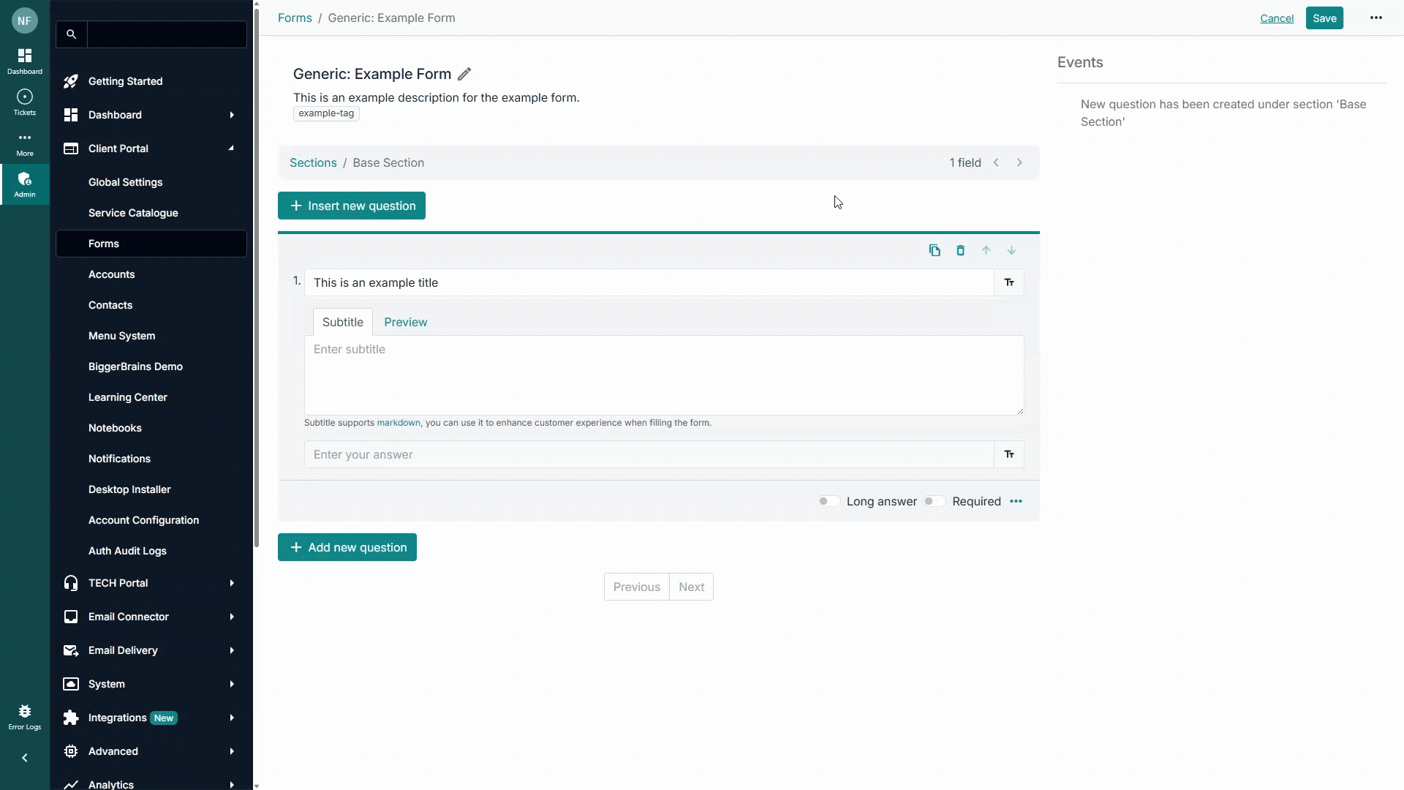
Task: Click the pencil icon to edit form title
Action: click(464, 74)
